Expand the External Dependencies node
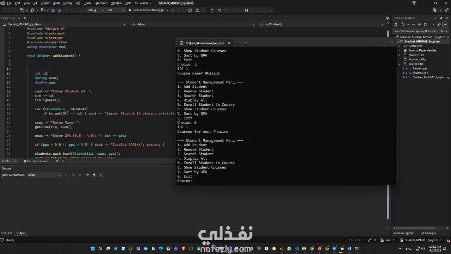Screen dimensions: 451x254 (x=400, y=50)
